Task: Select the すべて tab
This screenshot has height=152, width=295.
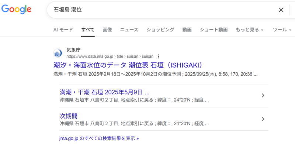Action: [88, 30]
